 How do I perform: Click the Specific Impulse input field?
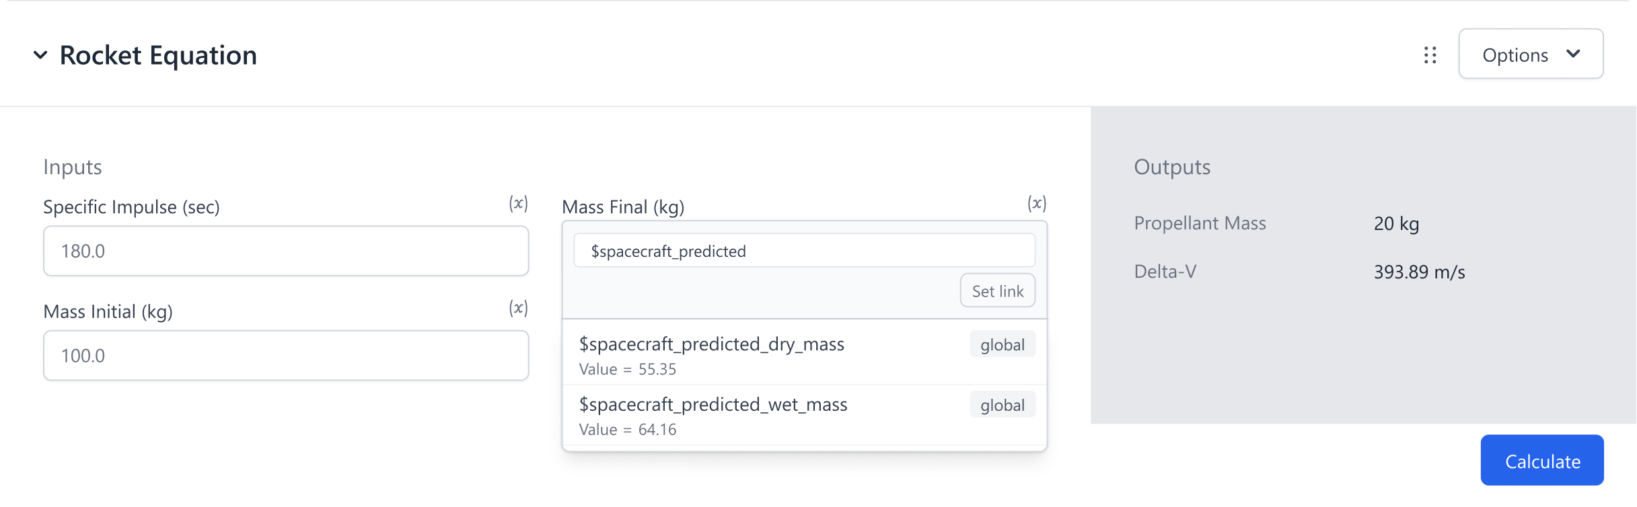tap(286, 251)
